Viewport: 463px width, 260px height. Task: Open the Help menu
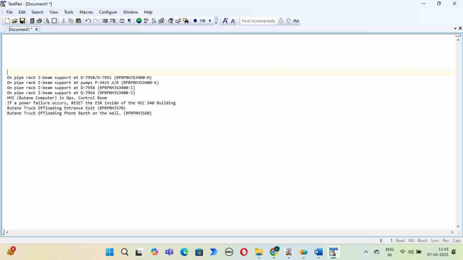[148, 12]
